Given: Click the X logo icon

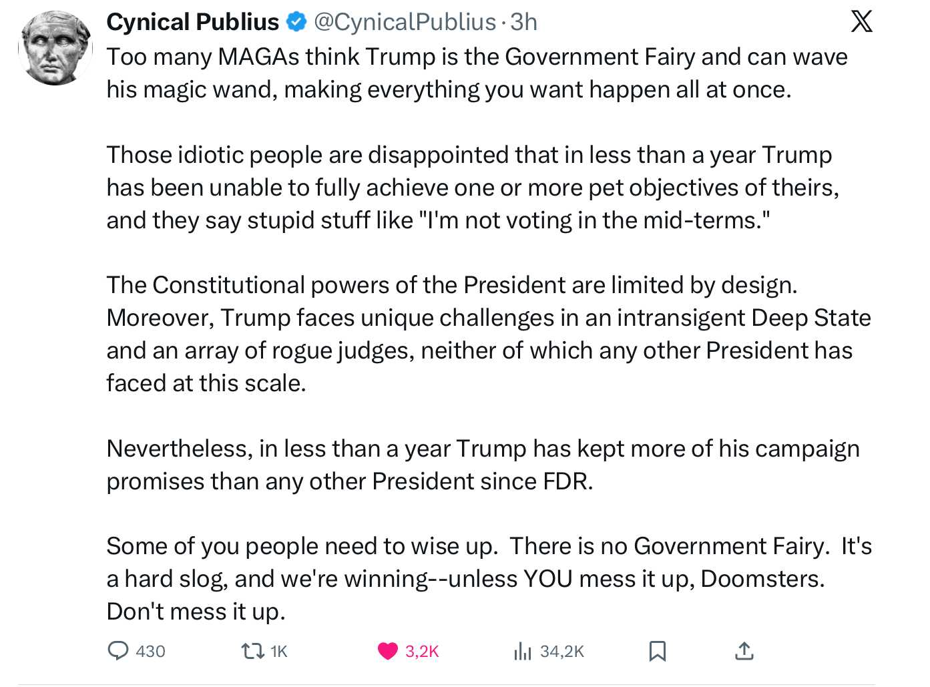Looking at the screenshot, I should click(x=861, y=21).
